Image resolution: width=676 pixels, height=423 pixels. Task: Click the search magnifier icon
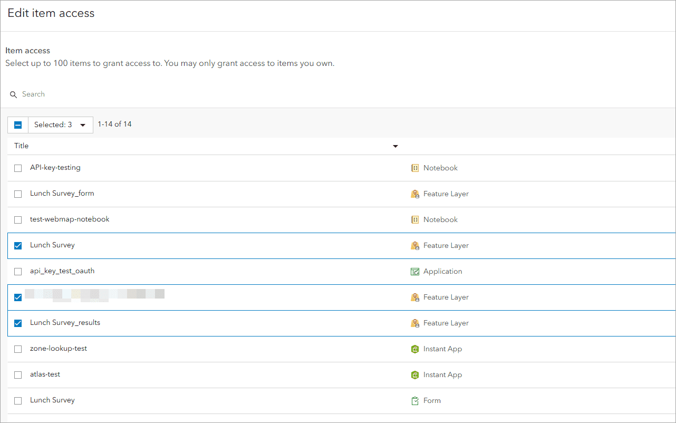[x=13, y=94]
